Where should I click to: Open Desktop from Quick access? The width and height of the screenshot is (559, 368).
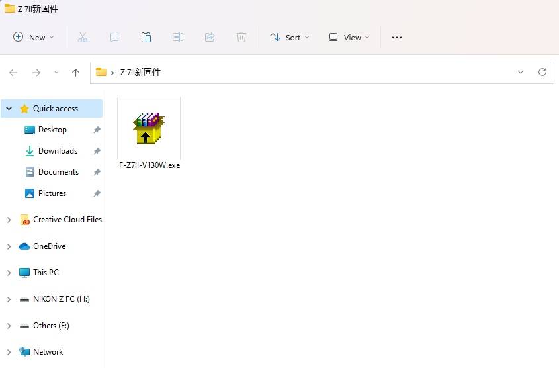pos(52,130)
